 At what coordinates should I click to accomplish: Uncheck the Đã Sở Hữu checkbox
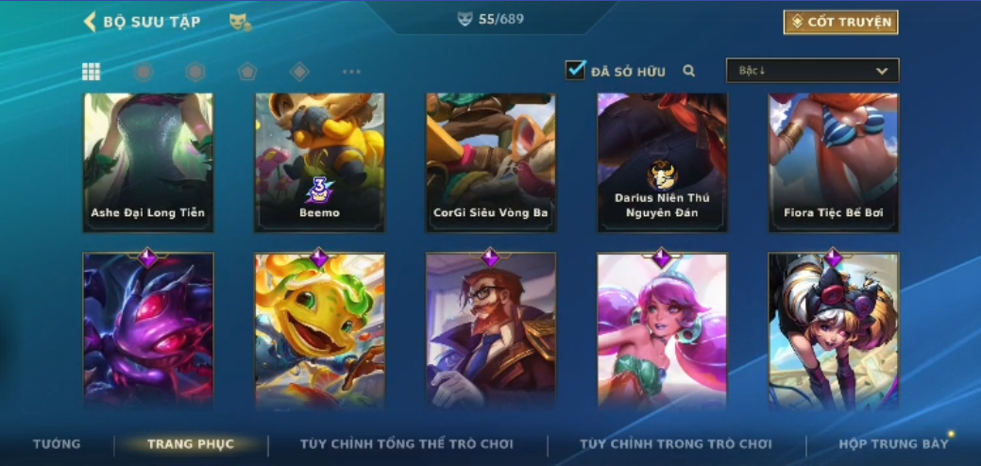coord(575,70)
